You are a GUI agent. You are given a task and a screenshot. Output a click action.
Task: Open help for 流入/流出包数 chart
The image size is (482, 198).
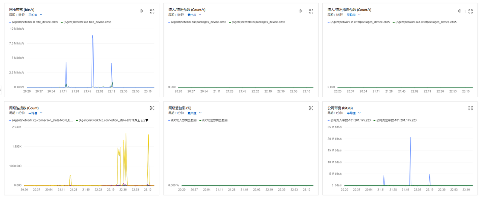[300, 11]
